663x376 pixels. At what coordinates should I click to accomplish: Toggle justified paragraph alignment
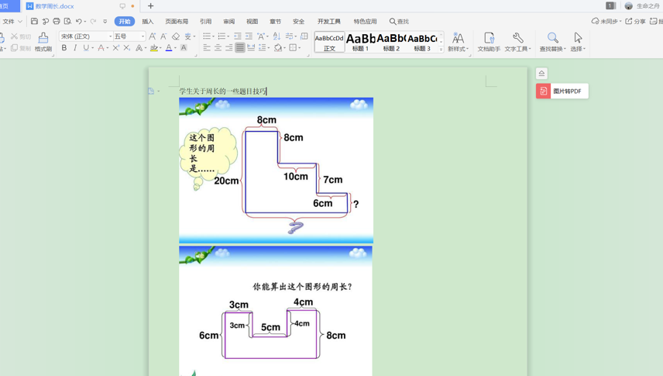[x=240, y=48]
